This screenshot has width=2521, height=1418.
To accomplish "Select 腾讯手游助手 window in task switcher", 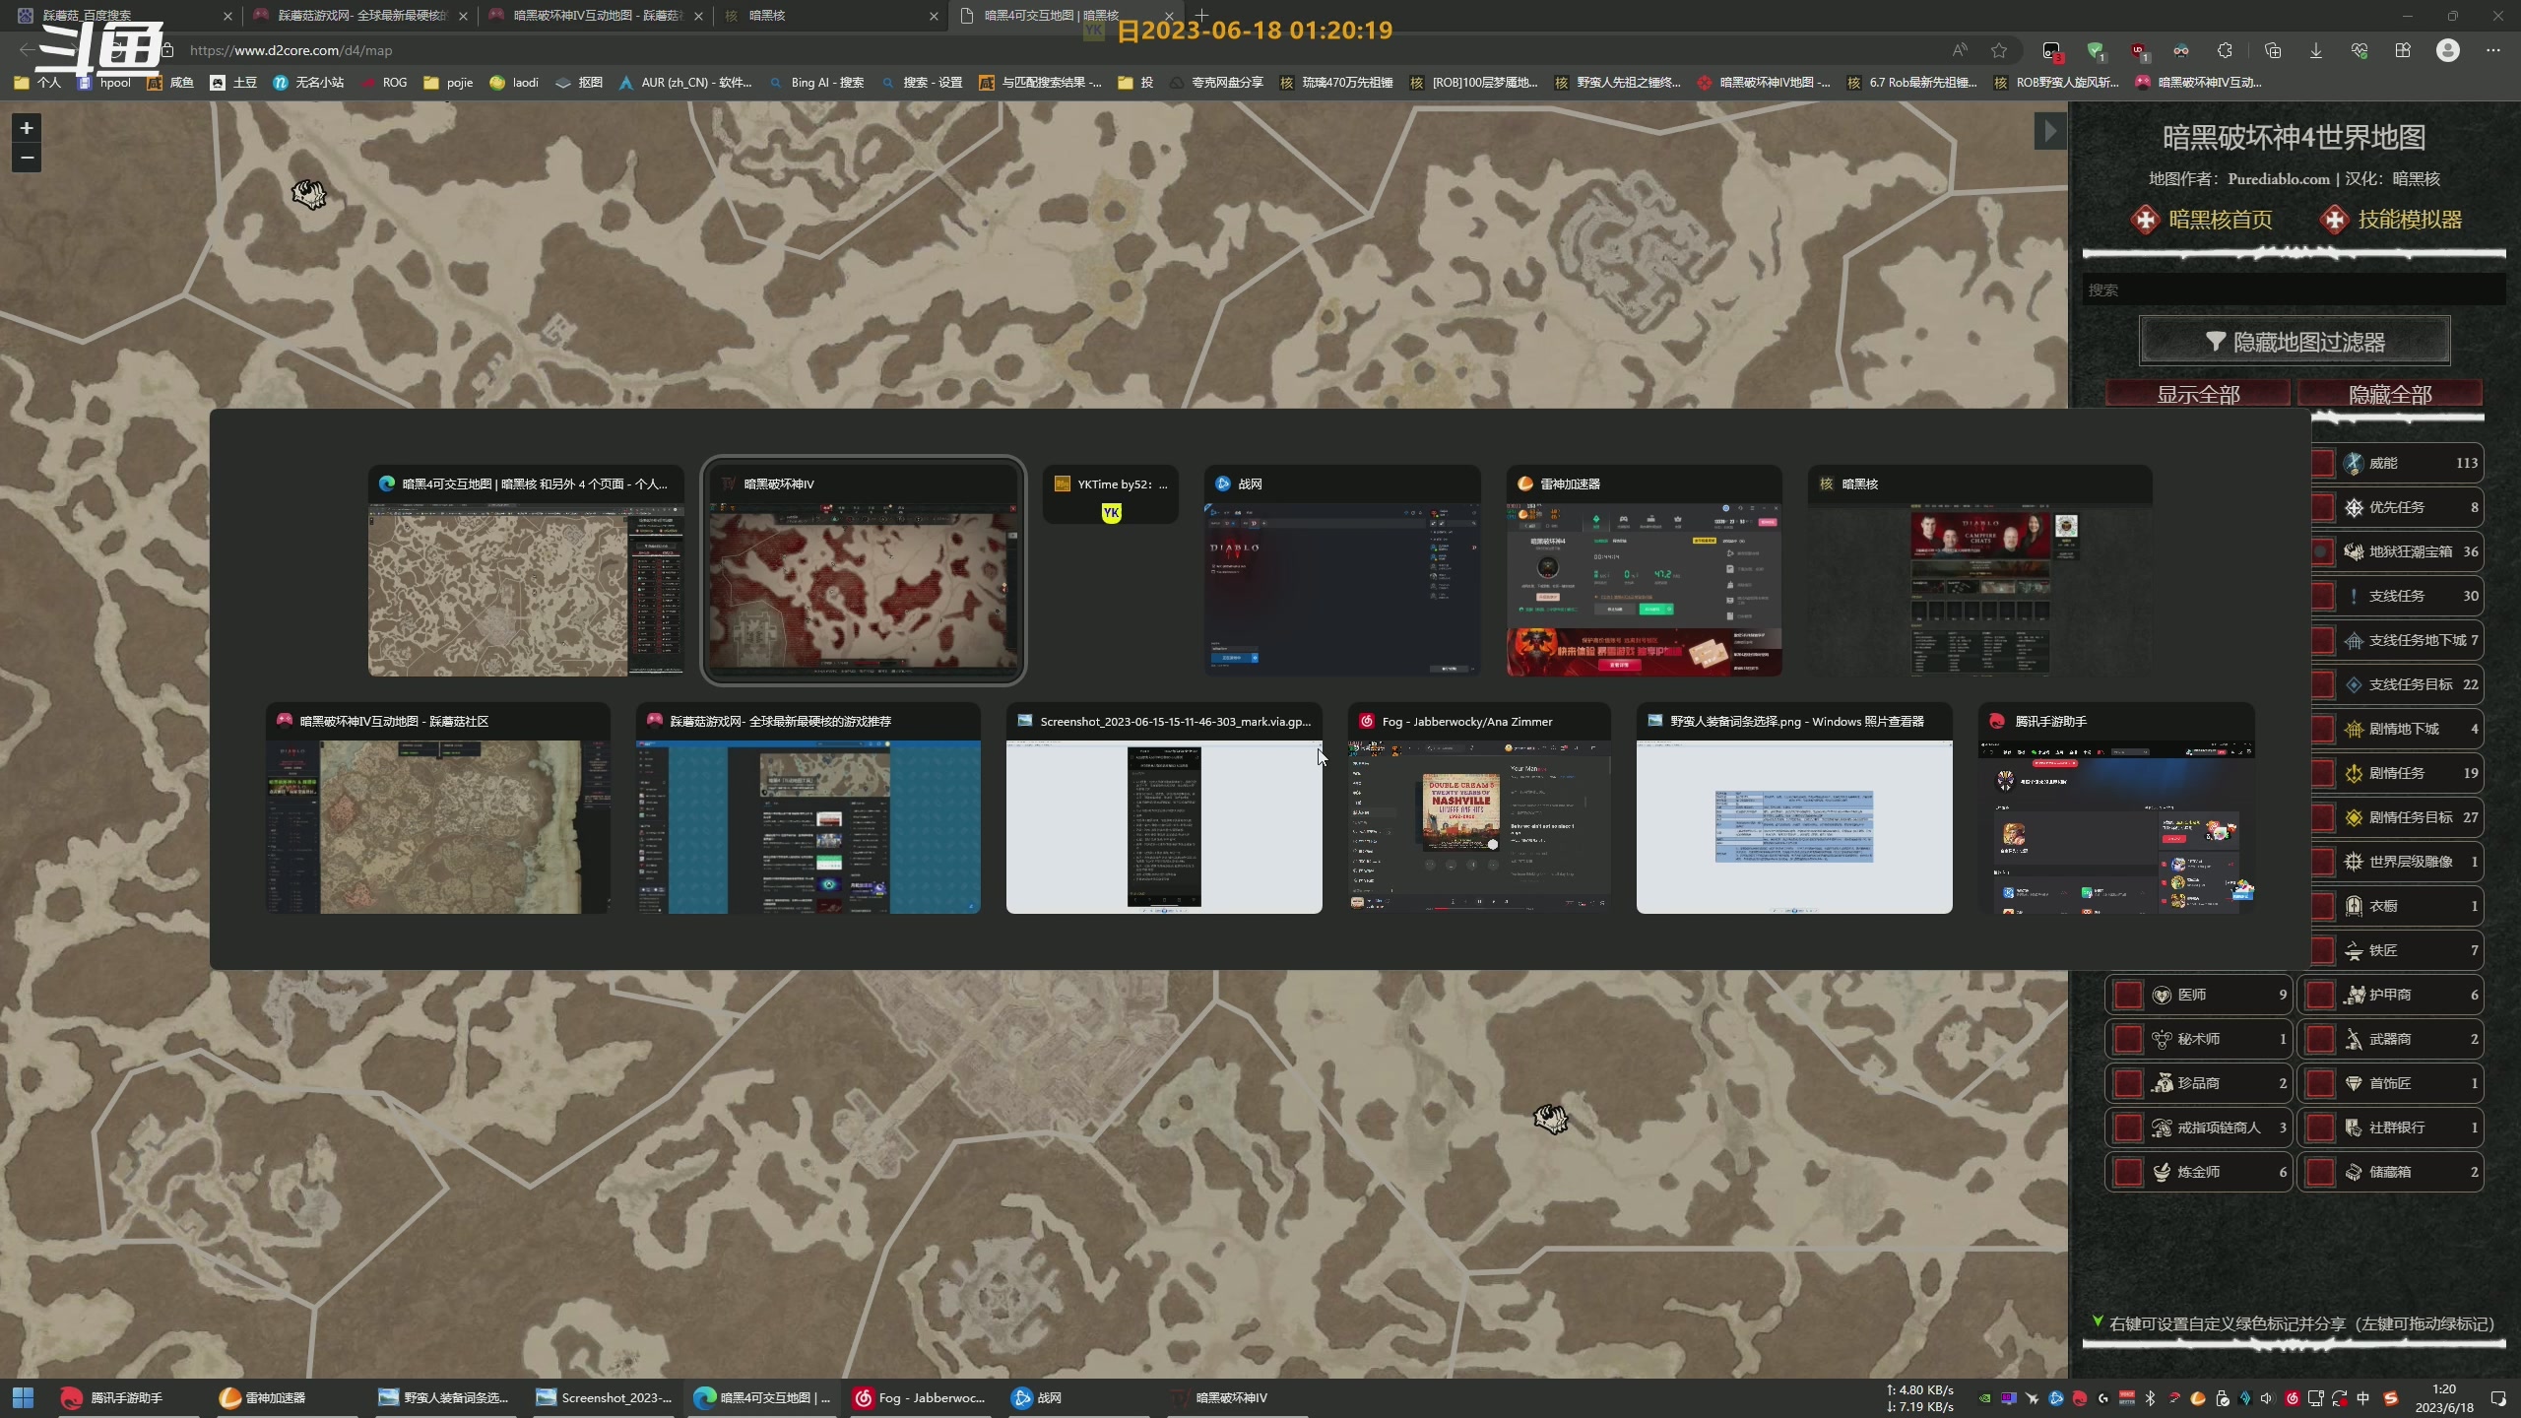I will pyautogui.click(x=2116, y=807).
